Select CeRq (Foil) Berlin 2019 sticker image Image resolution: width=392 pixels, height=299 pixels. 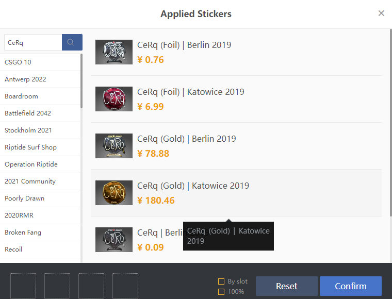click(114, 52)
